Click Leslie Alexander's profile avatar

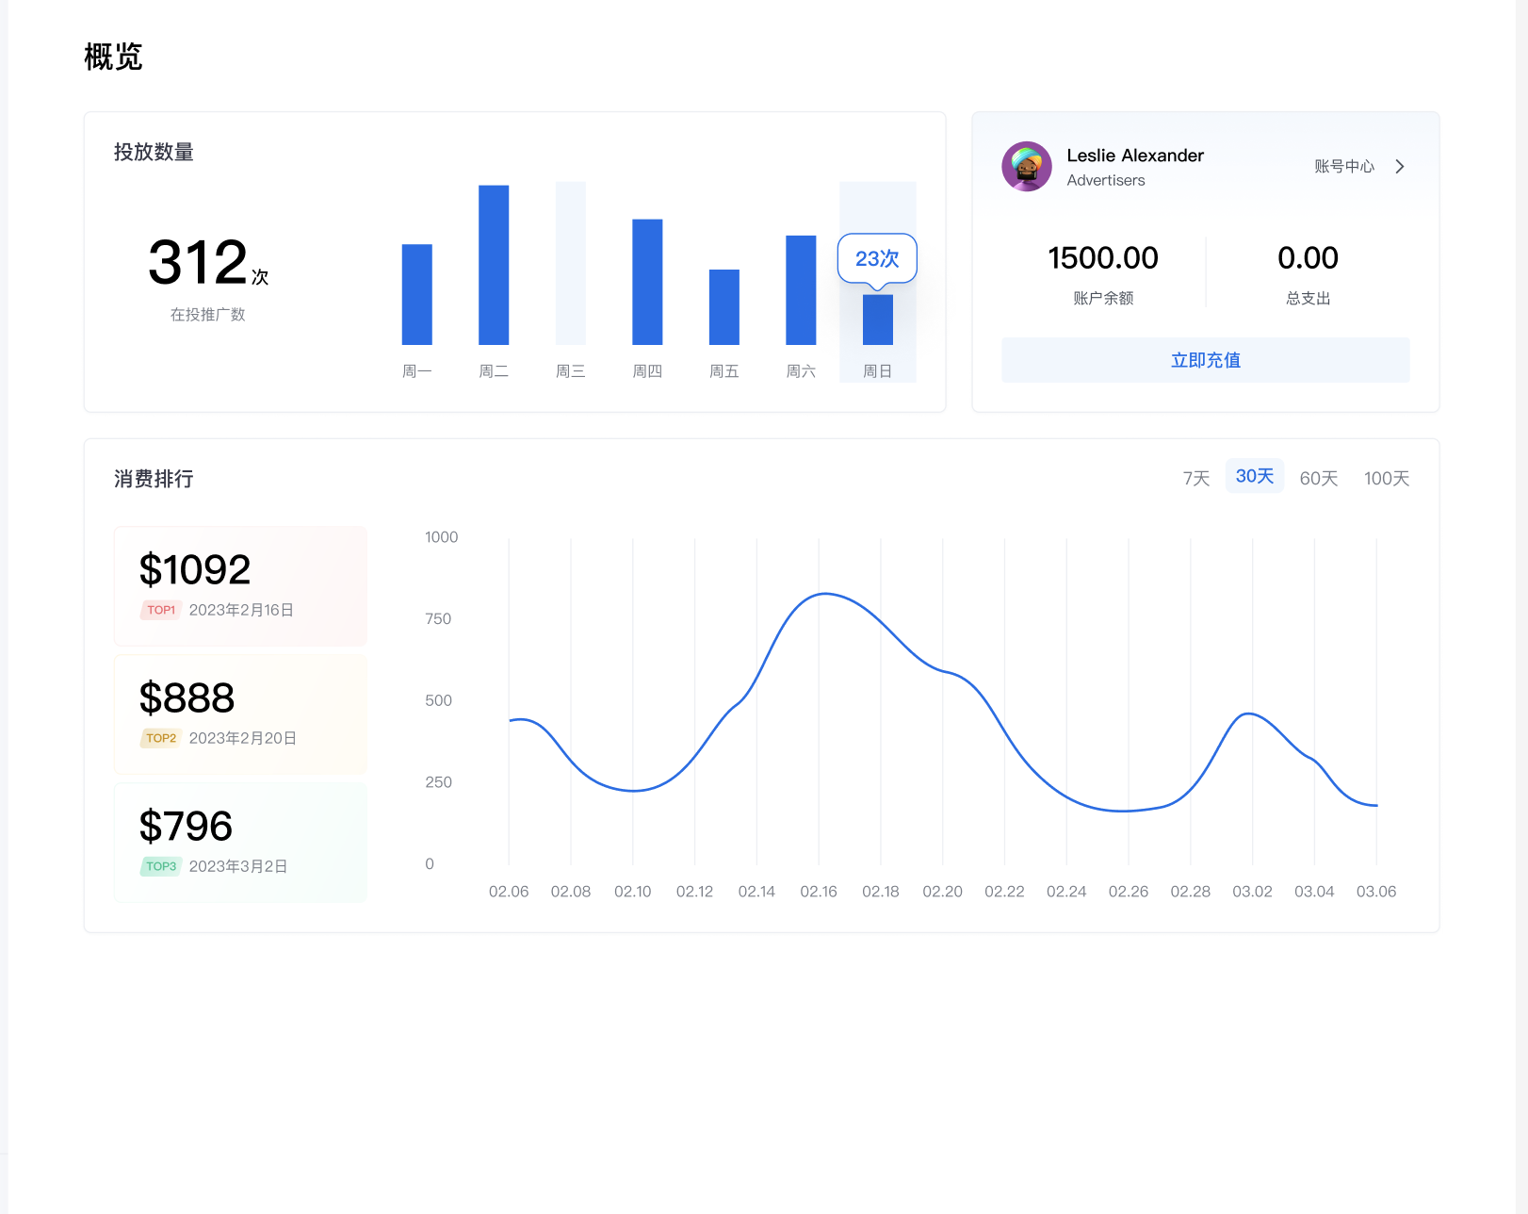click(1026, 167)
